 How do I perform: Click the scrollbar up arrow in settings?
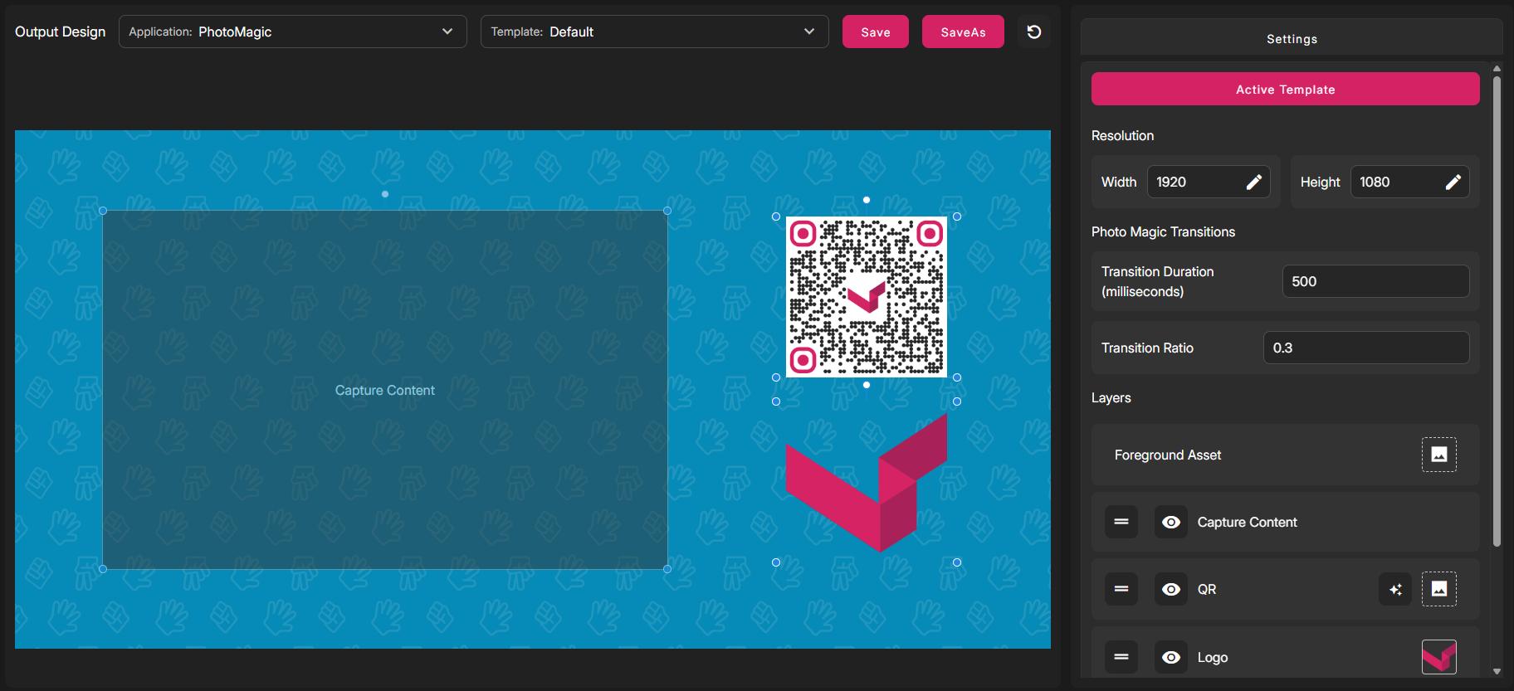[1497, 69]
